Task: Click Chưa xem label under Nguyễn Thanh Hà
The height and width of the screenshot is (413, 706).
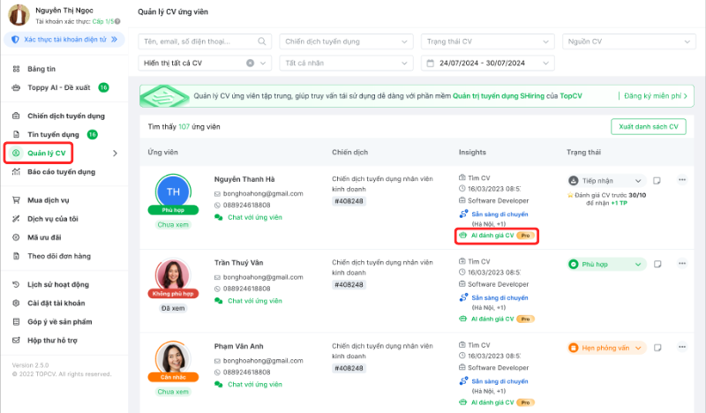Action: coord(173,225)
